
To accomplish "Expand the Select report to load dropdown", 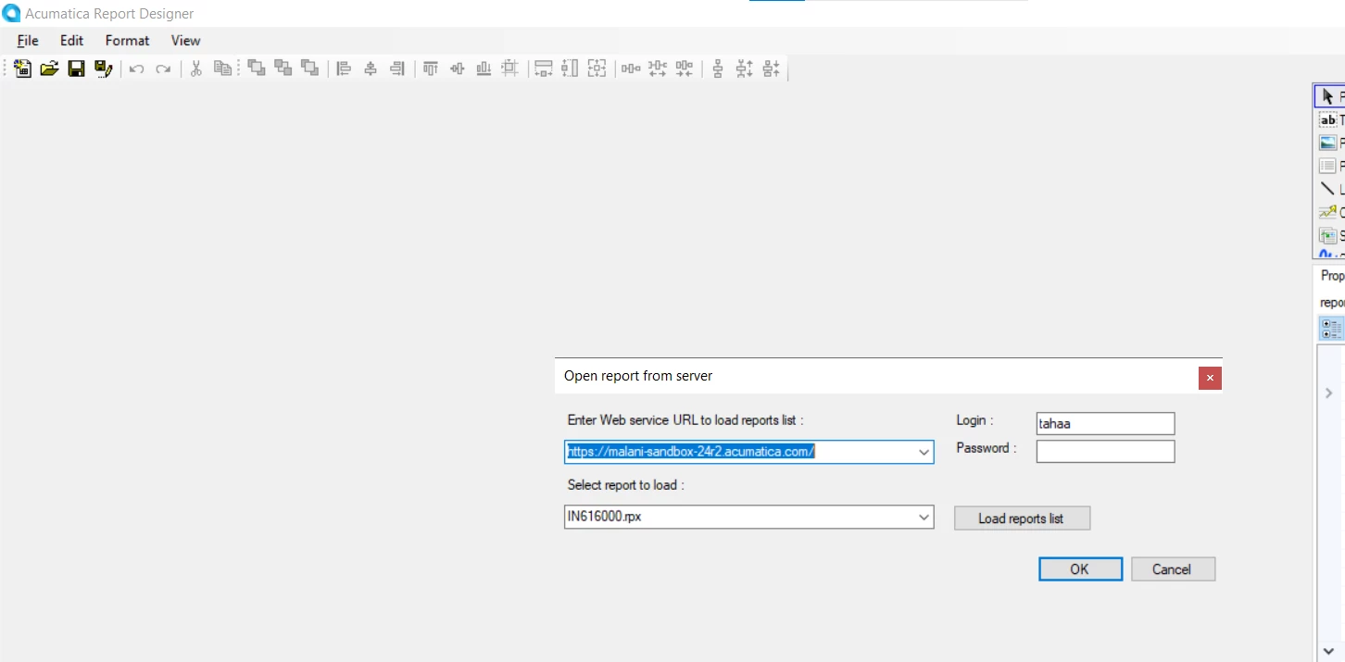I will point(924,518).
